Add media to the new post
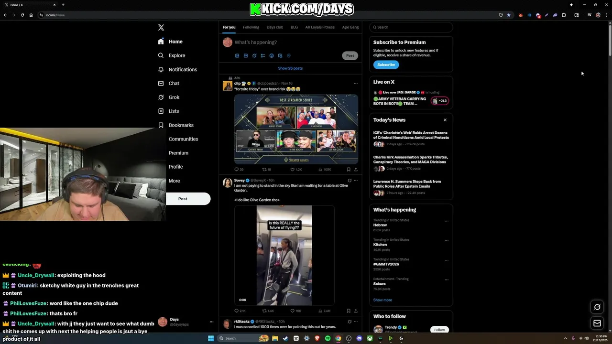612x344 pixels. (x=237, y=55)
